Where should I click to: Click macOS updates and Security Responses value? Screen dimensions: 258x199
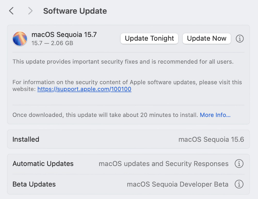tap(164, 164)
